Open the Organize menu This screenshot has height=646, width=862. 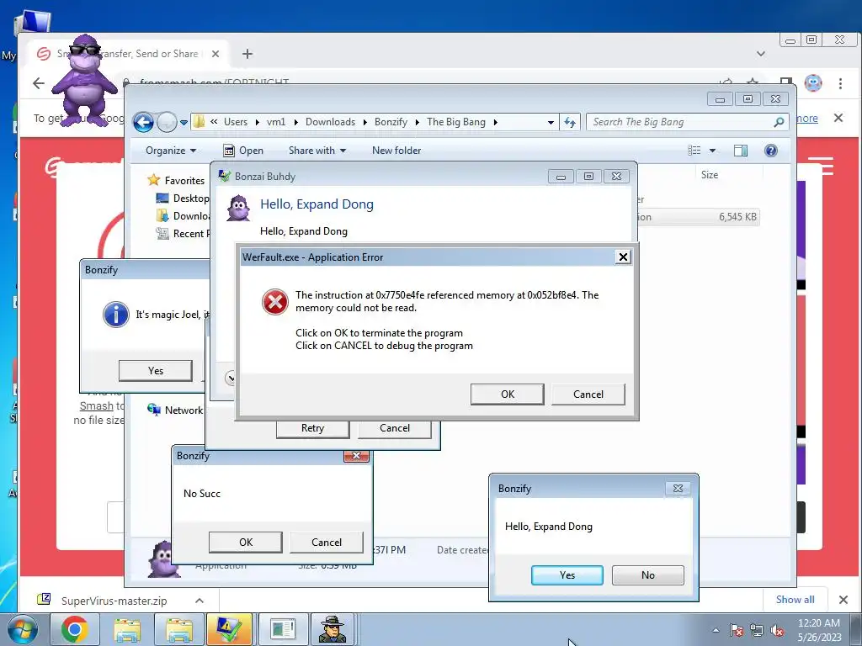point(170,151)
